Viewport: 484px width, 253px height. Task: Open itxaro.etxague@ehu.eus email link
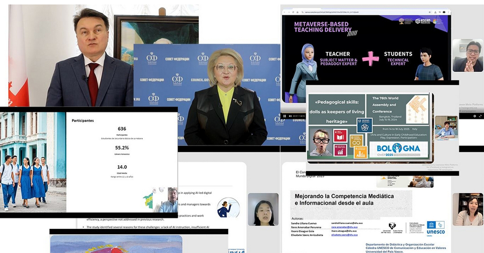[x=344, y=231]
